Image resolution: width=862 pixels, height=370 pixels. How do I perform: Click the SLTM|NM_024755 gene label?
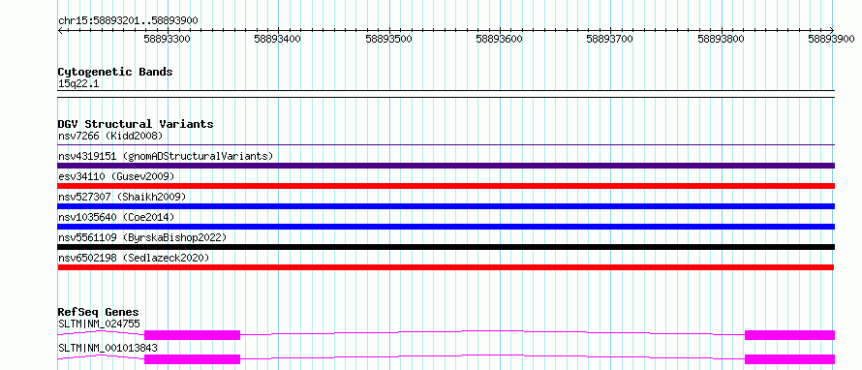pos(99,324)
